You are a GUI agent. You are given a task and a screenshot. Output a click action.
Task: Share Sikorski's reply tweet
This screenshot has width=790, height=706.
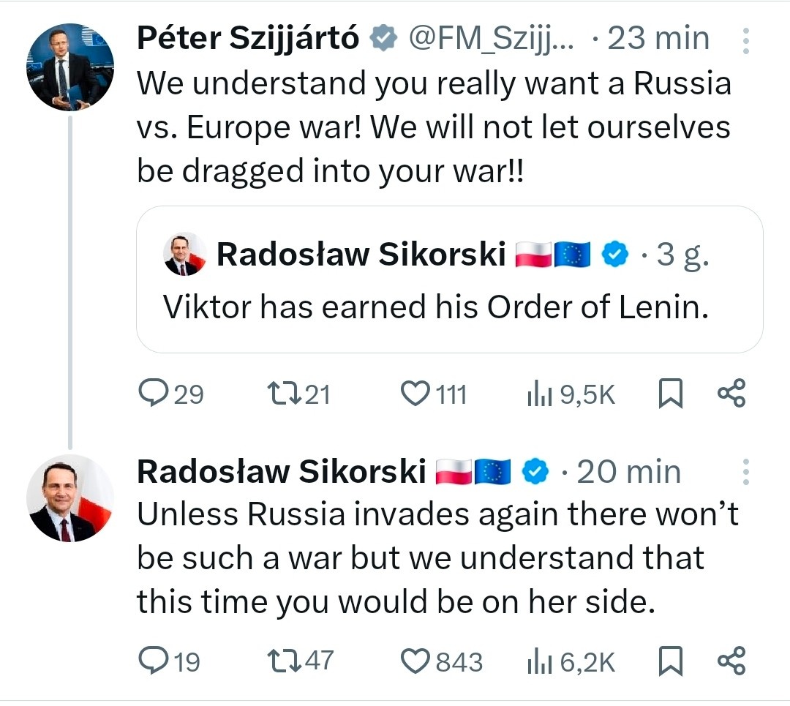(x=731, y=661)
